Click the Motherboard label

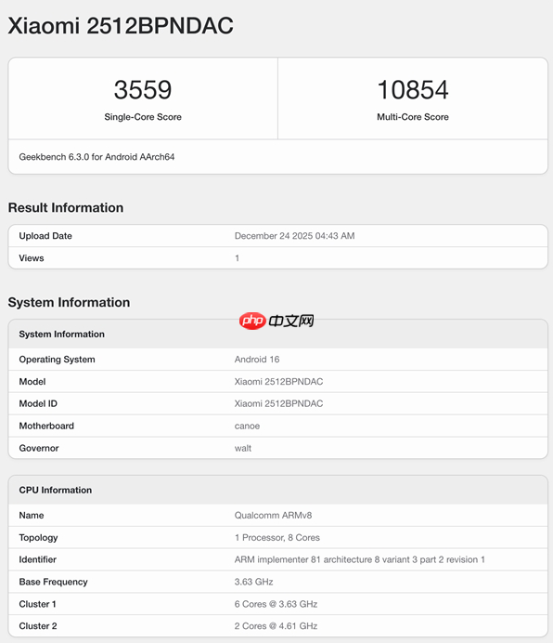tap(46, 426)
